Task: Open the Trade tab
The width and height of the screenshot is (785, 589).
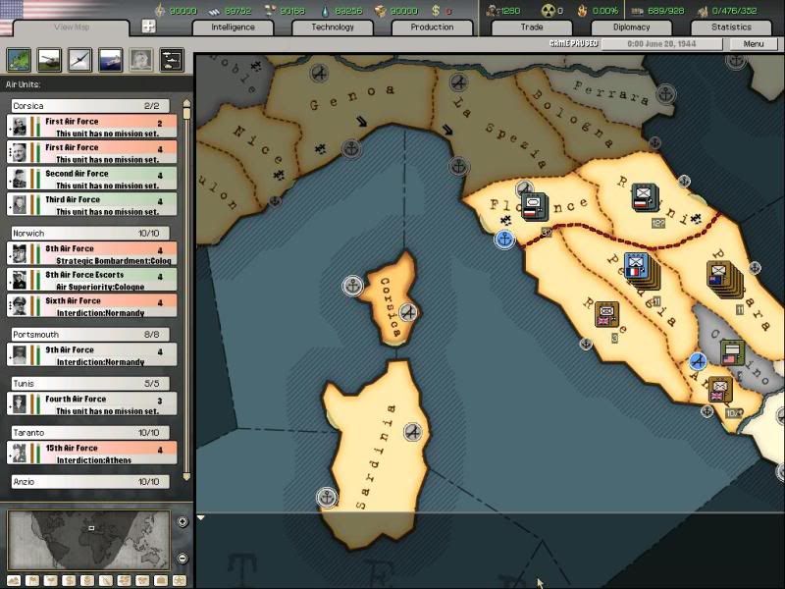Action: click(x=532, y=27)
